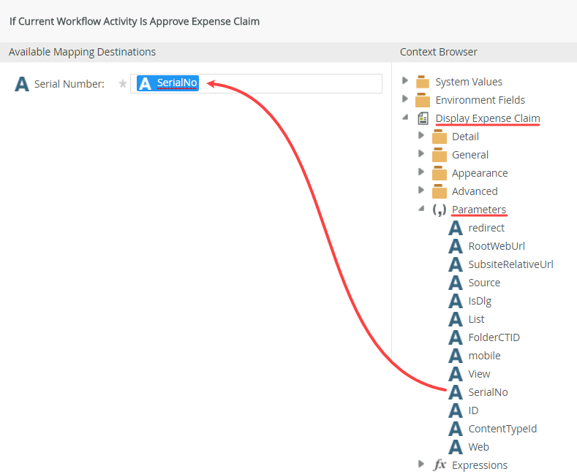Expand the Advanced folder

[x=421, y=191]
